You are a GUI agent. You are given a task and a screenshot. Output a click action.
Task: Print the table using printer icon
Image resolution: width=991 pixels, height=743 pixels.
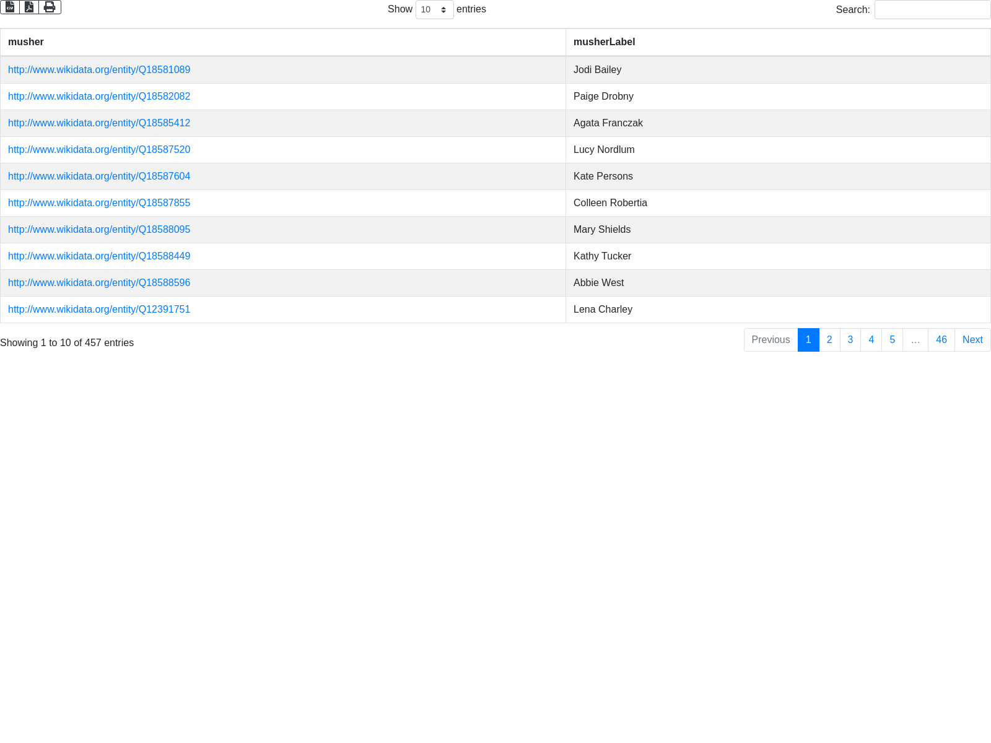[x=50, y=7]
